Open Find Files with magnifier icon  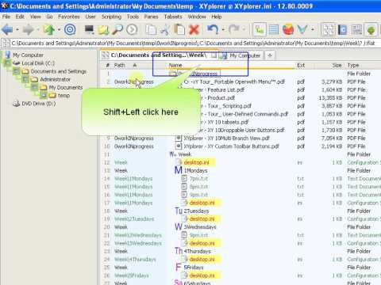click(117, 29)
